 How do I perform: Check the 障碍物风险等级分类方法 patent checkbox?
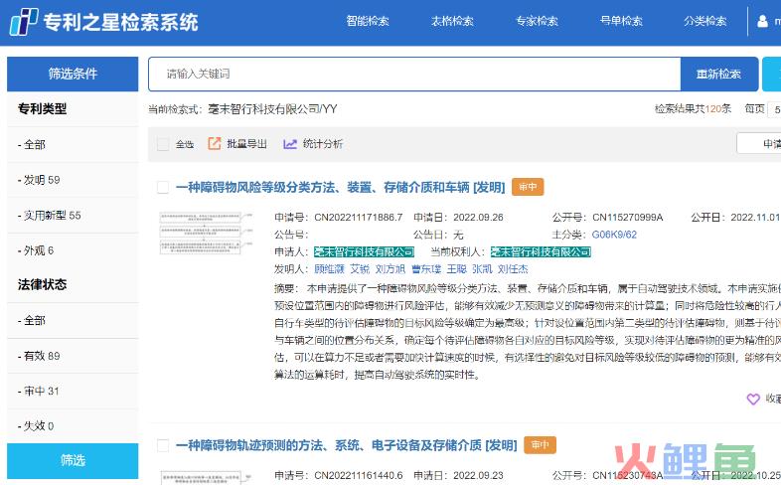click(163, 187)
